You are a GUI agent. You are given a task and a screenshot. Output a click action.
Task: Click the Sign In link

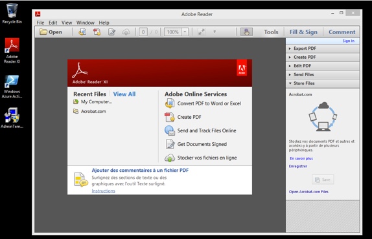348,41
